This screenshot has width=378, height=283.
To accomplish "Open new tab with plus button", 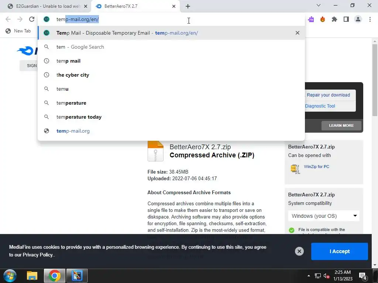I will pyautogui.click(x=188, y=6).
